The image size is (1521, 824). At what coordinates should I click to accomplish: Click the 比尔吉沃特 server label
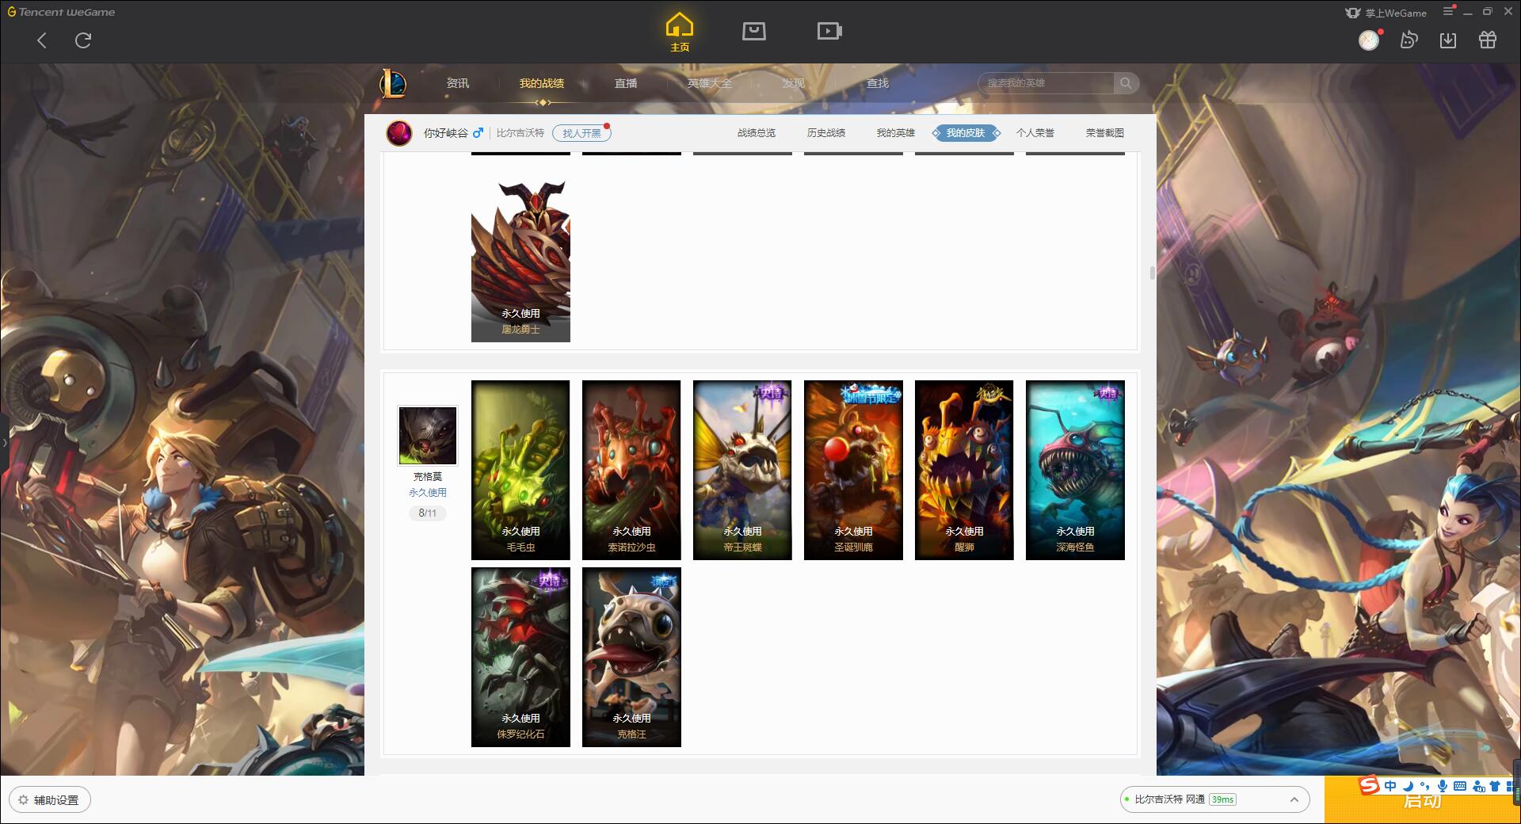coord(520,133)
